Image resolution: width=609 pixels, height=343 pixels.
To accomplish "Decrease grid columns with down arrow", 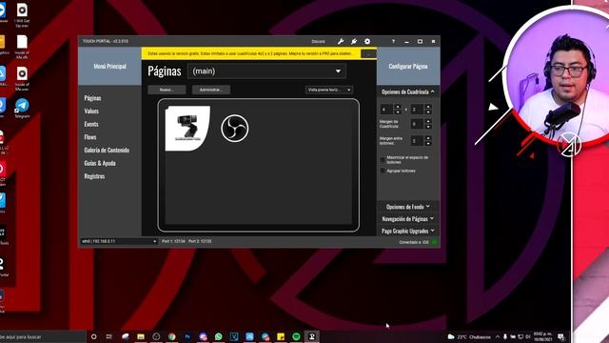I will 398,112.
